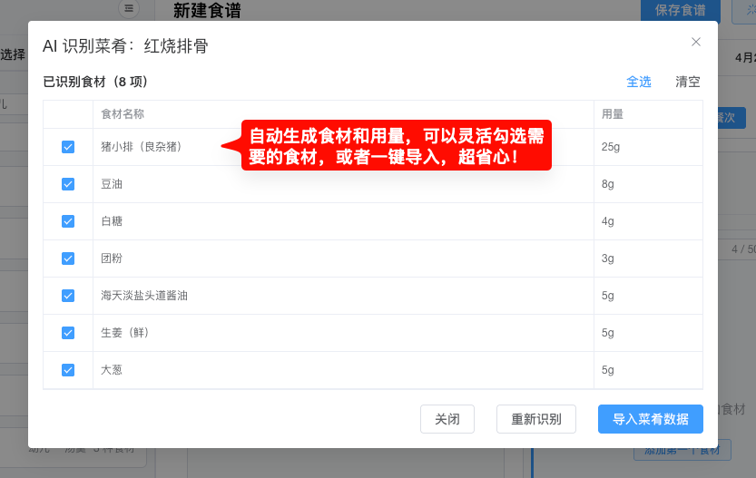756x478 pixels.
Task: Import ingredients with 导入菜肴数据 button
Action: point(650,419)
